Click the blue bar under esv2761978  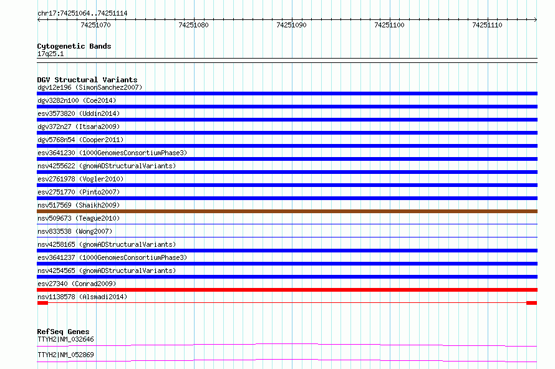[287, 185]
